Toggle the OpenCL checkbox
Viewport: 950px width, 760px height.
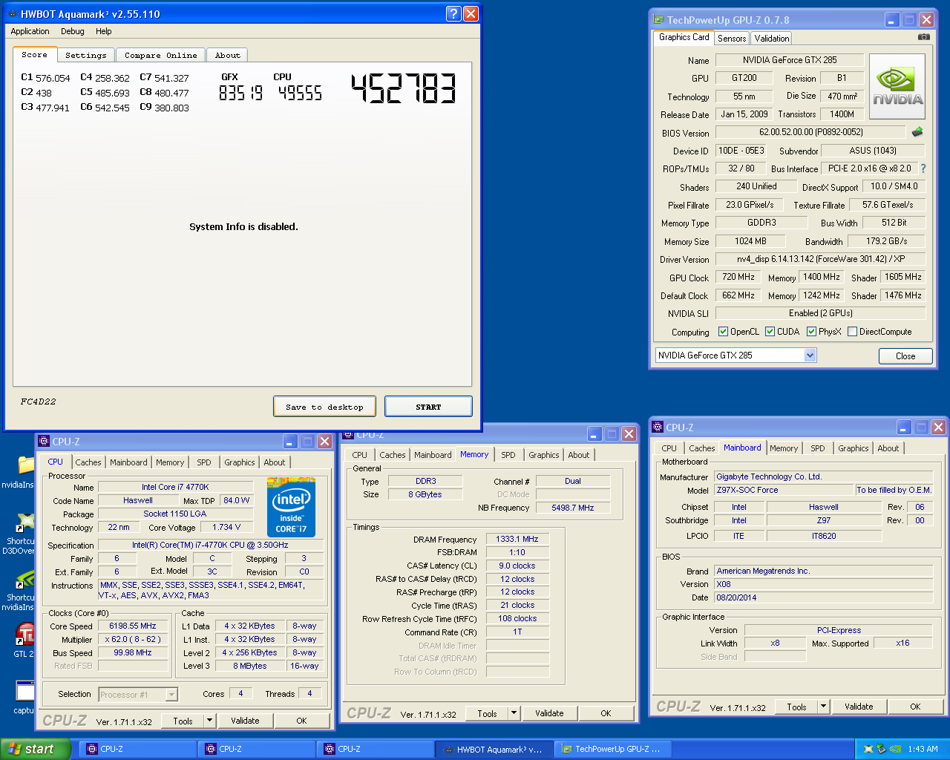click(723, 332)
